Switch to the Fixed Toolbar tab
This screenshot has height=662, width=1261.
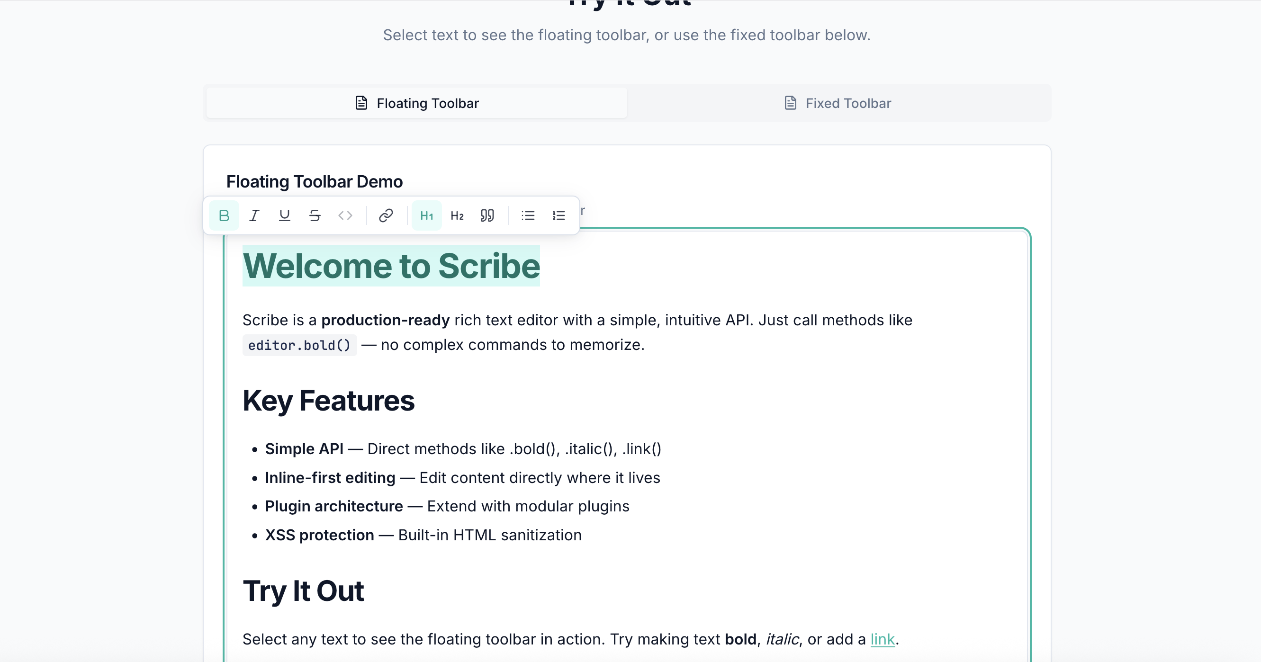click(838, 103)
